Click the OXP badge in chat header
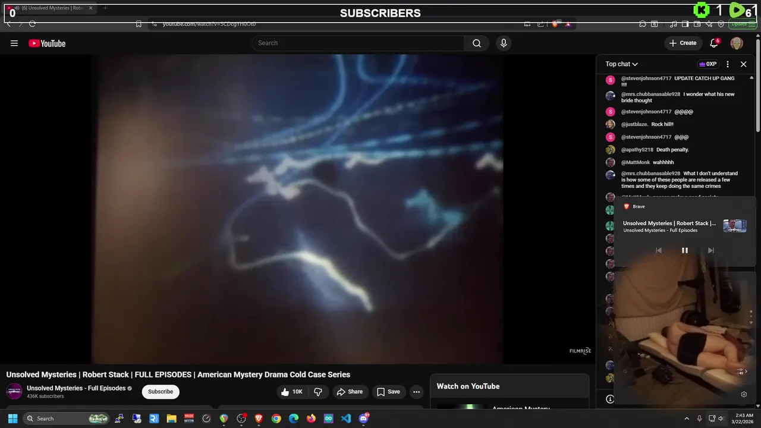The width and height of the screenshot is (761, 428). tap(707, 64)
